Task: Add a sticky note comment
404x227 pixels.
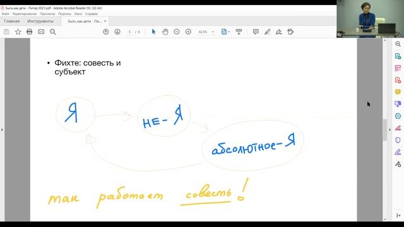Action: click(x=256, y=32)
